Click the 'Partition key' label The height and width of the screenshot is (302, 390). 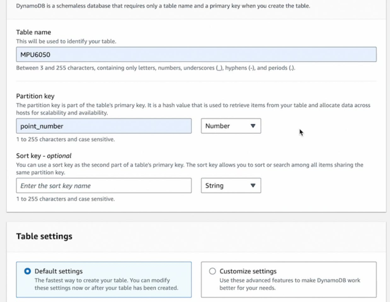coord(35,96)
